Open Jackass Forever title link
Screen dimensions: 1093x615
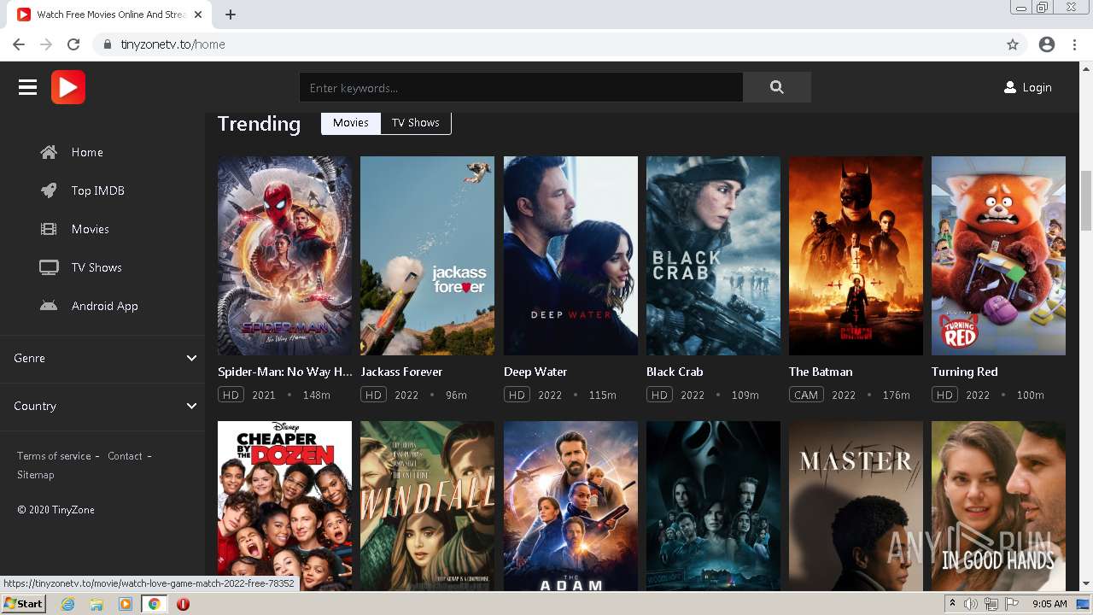(x=401, y=372)
